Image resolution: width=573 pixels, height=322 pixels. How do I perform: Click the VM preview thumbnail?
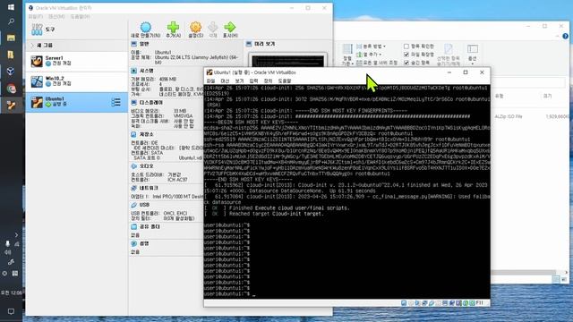coord(287,61)
